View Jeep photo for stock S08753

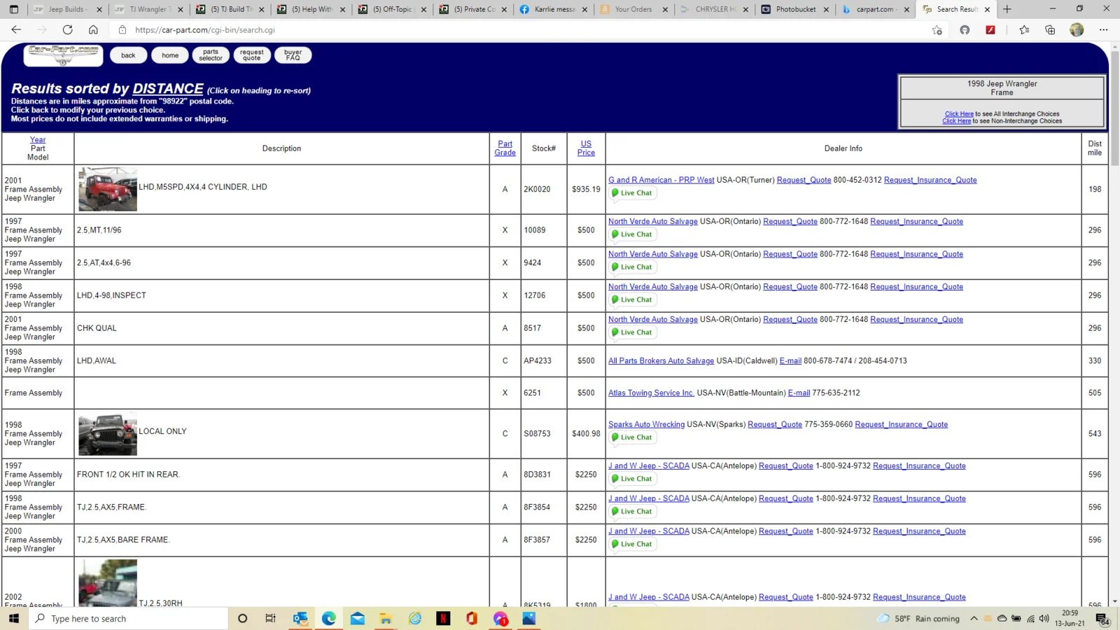108,434
